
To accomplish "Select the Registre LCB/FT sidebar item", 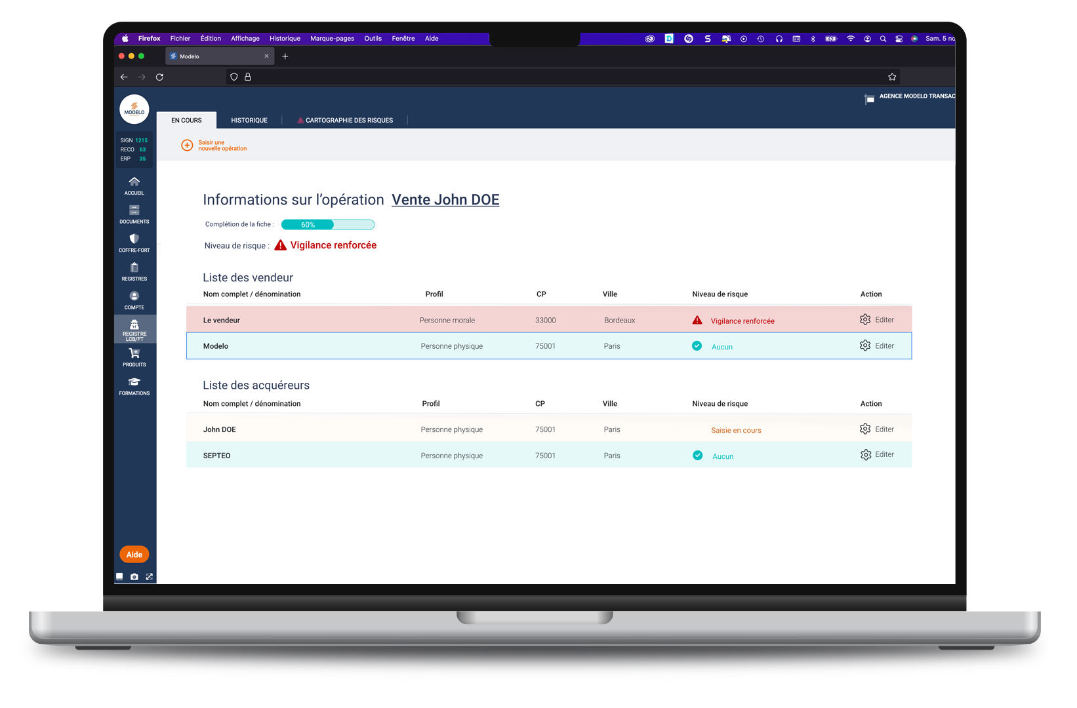I will [x=134, y=329].
